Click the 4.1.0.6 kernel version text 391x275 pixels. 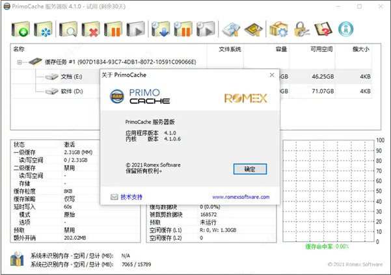click(x=172, y=139)
